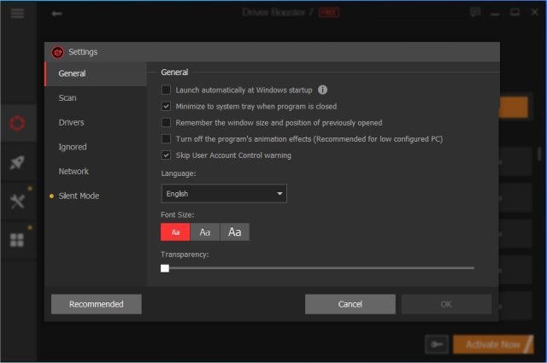Viewport: 547px width, 363px height.
Task: Click the Transparency slider handle
Action: [x=165, y=268]
